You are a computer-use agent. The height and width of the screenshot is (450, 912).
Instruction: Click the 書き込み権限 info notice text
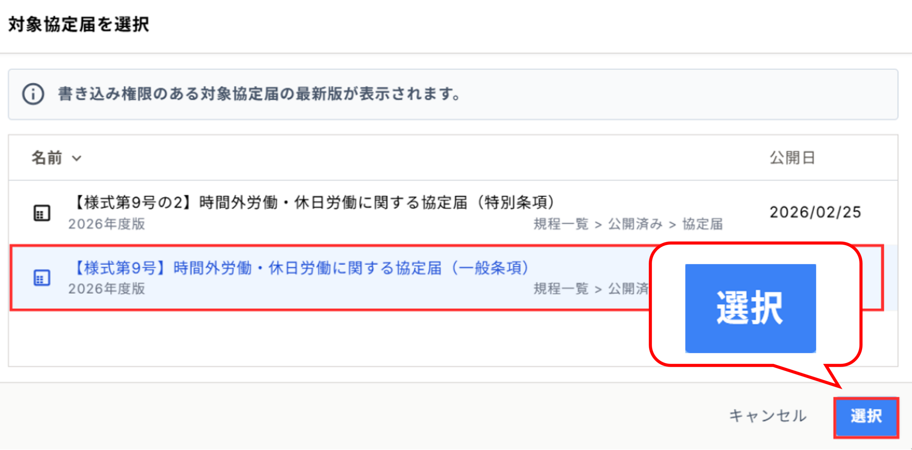259,94
